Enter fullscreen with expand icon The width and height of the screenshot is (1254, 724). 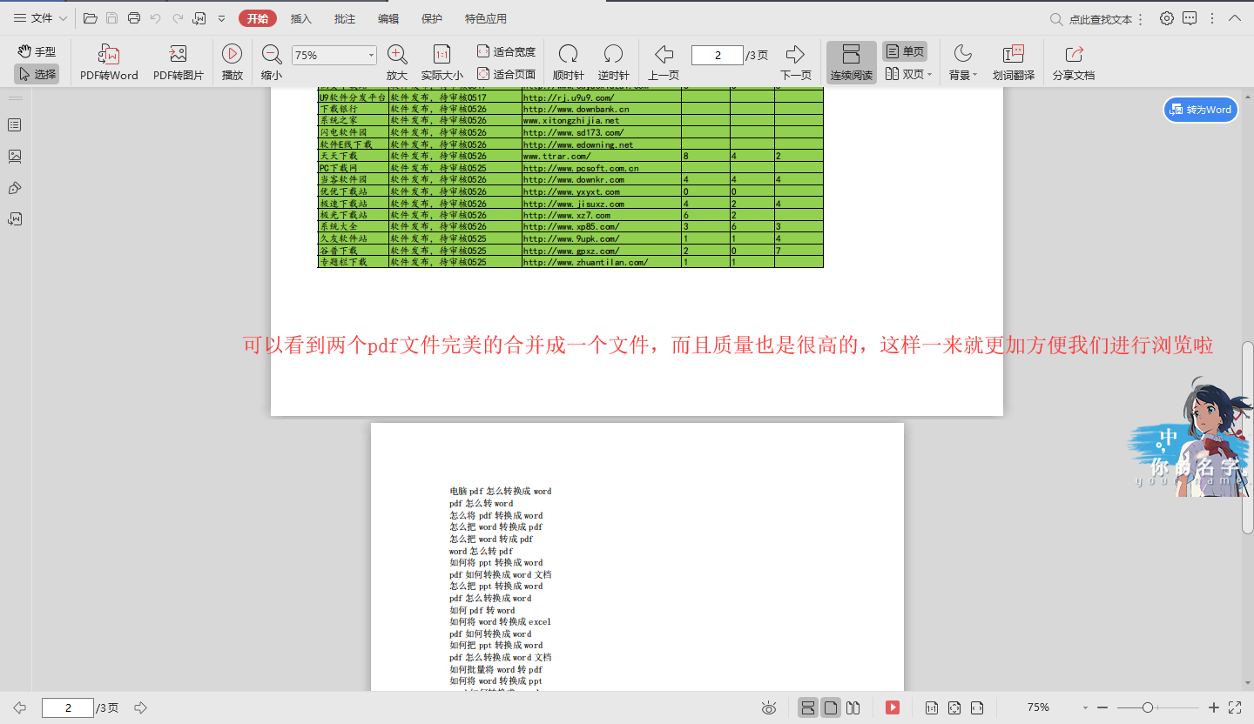1235,707
